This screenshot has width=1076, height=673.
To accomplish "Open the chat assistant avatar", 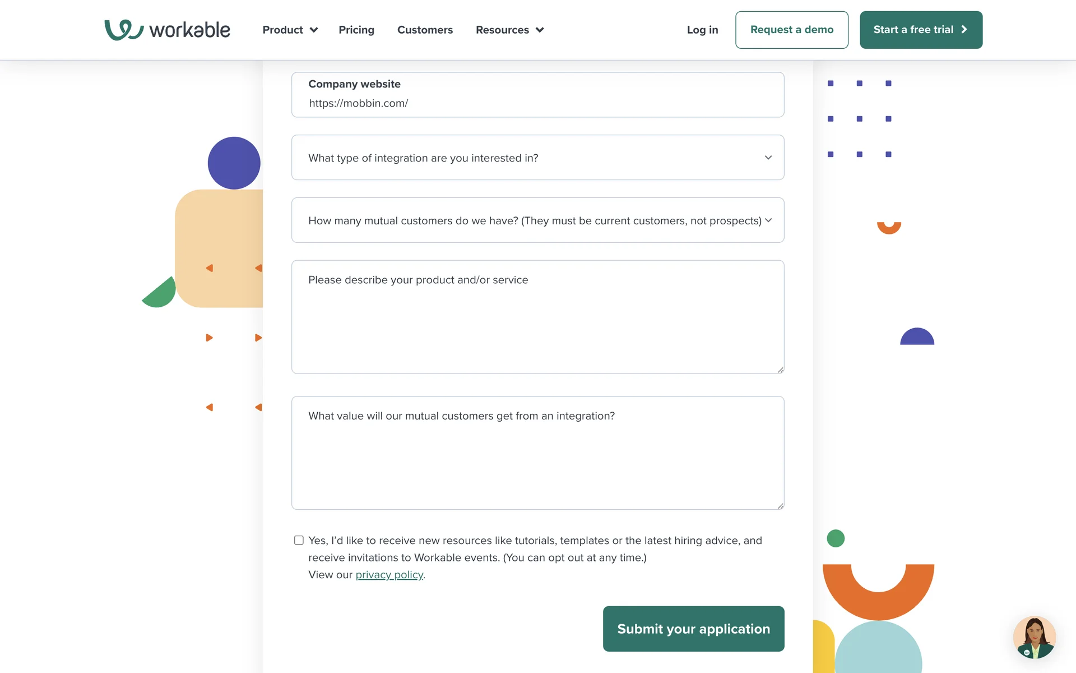I will click(1034, 637).
